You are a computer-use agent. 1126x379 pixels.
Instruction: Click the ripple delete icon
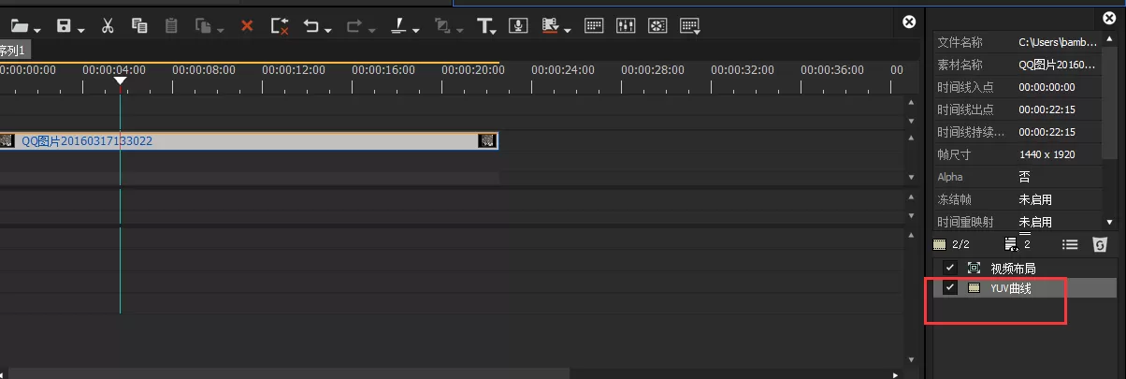pos(280,26)
